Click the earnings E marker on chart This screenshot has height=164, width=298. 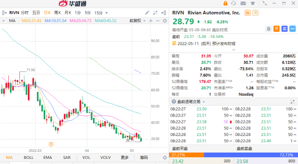click(51, 144)
